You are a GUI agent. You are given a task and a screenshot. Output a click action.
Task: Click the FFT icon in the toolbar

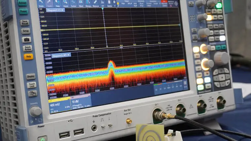tap(103, 3)
